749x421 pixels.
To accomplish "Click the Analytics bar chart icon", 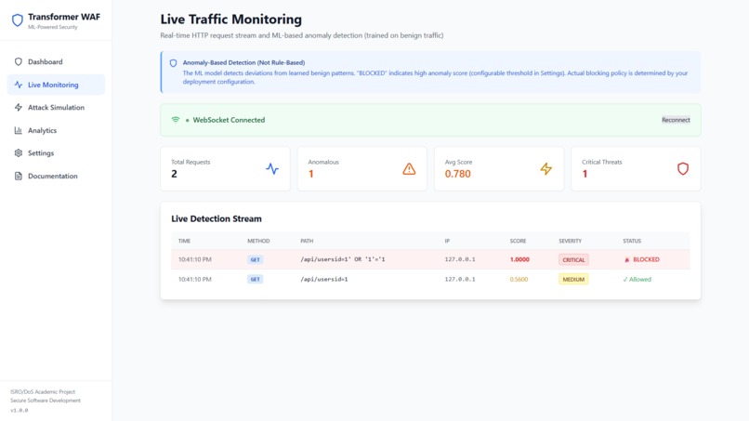I will tap(19, 130).
